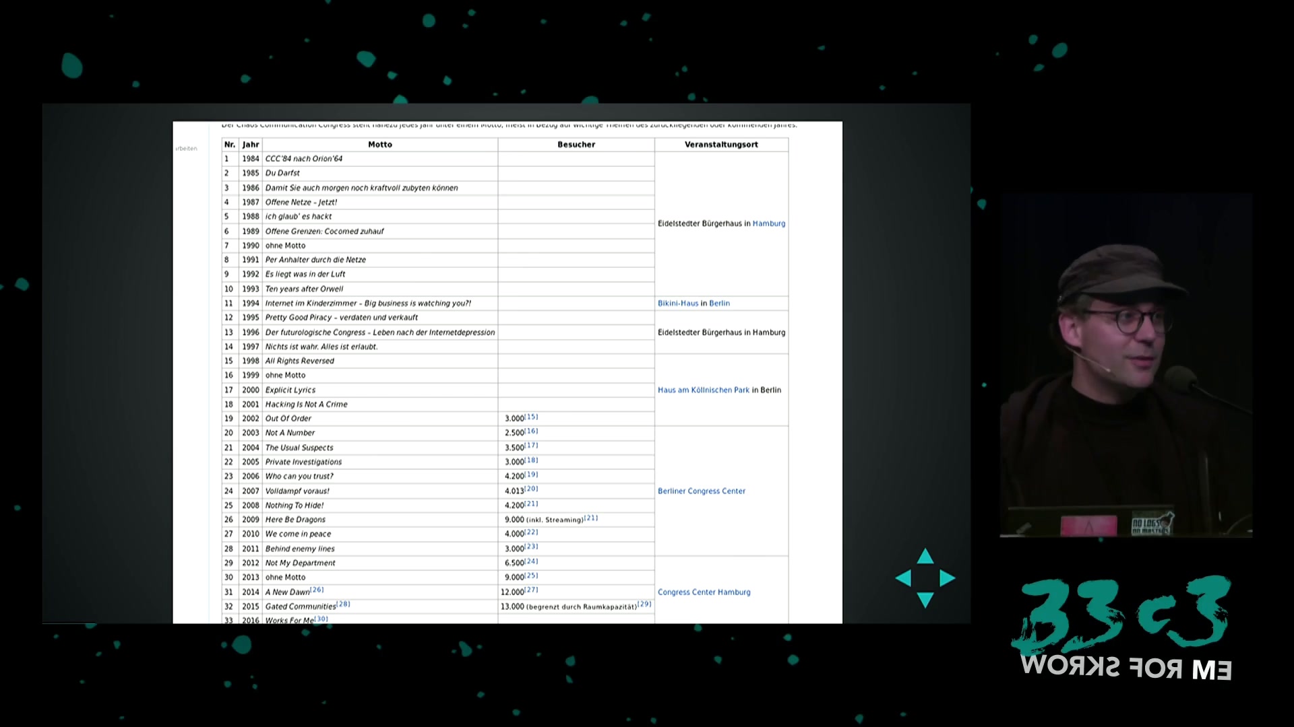Click footnote reference [19] in 2006 row

[532, 474]
